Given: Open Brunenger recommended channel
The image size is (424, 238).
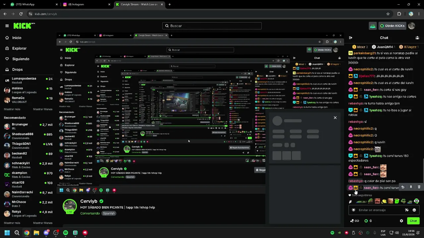Looking at the screenshot, I should (28, 126).
